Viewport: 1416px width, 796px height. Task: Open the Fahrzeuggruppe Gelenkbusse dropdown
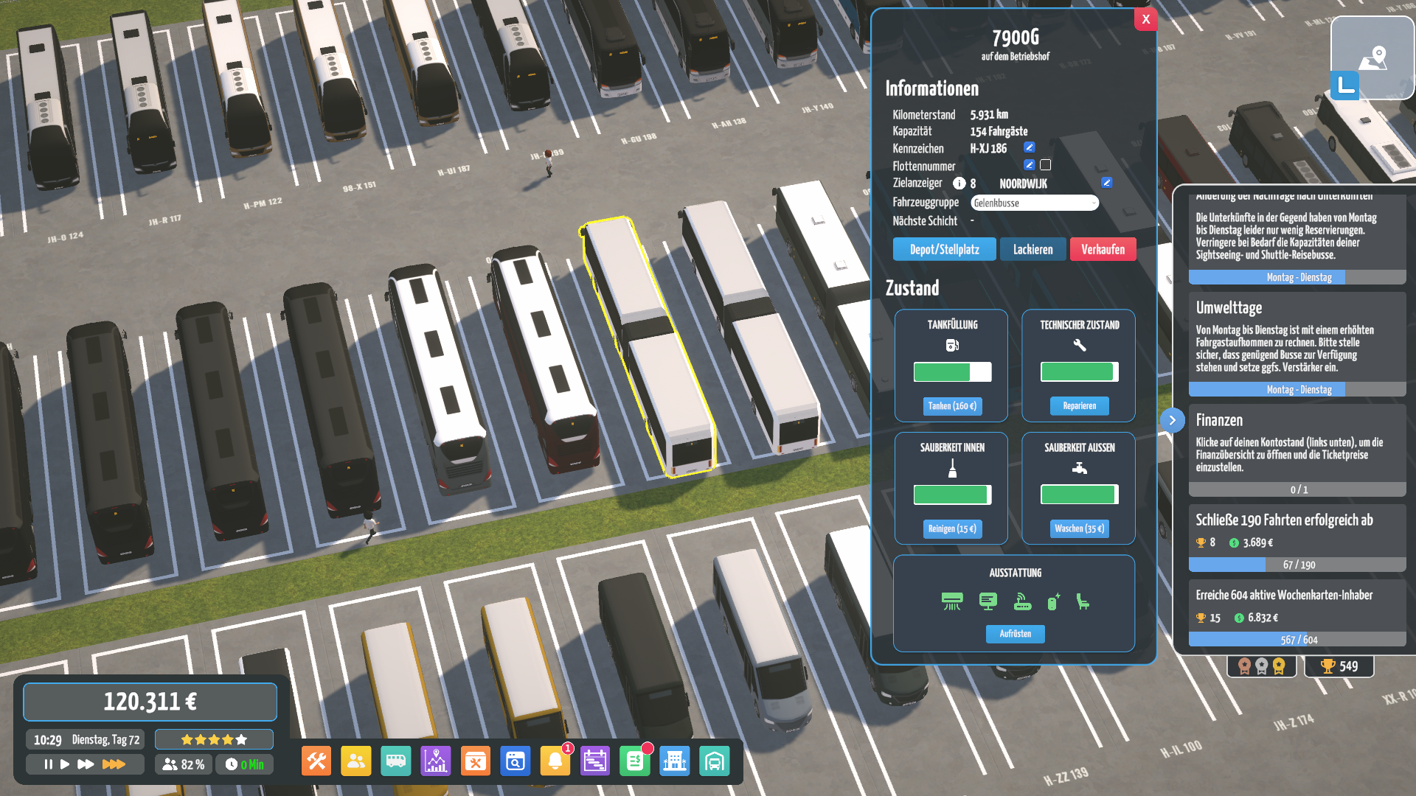[1035, 203]
